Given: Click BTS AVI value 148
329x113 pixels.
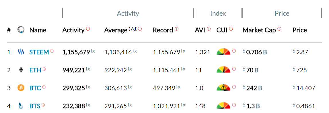Looking at the screenshot, I should [x=200, y=106].
